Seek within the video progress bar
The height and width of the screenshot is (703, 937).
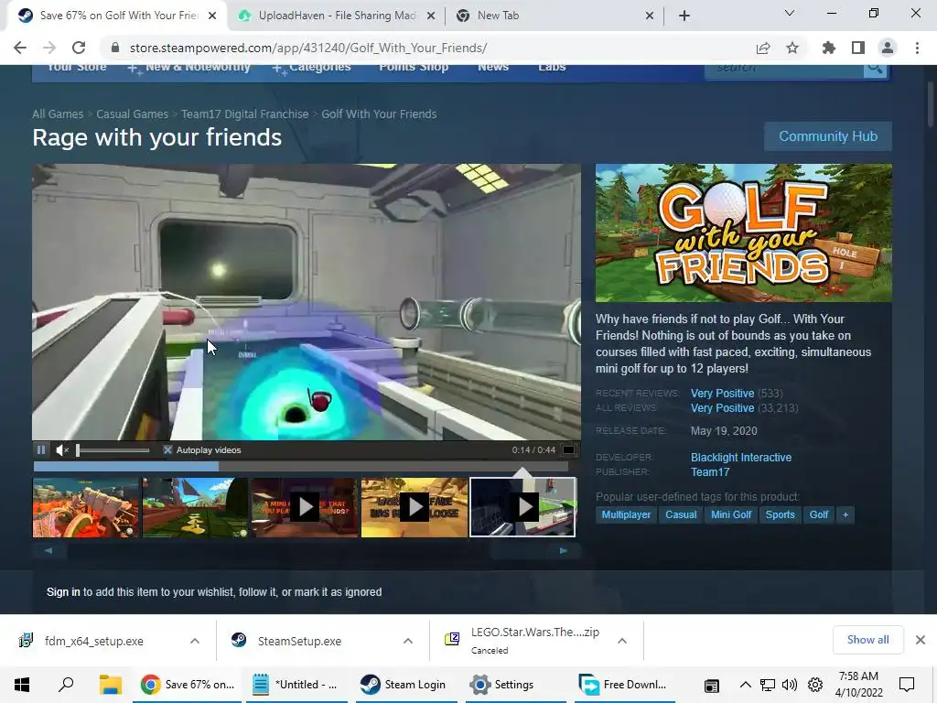tap(300, 466)
